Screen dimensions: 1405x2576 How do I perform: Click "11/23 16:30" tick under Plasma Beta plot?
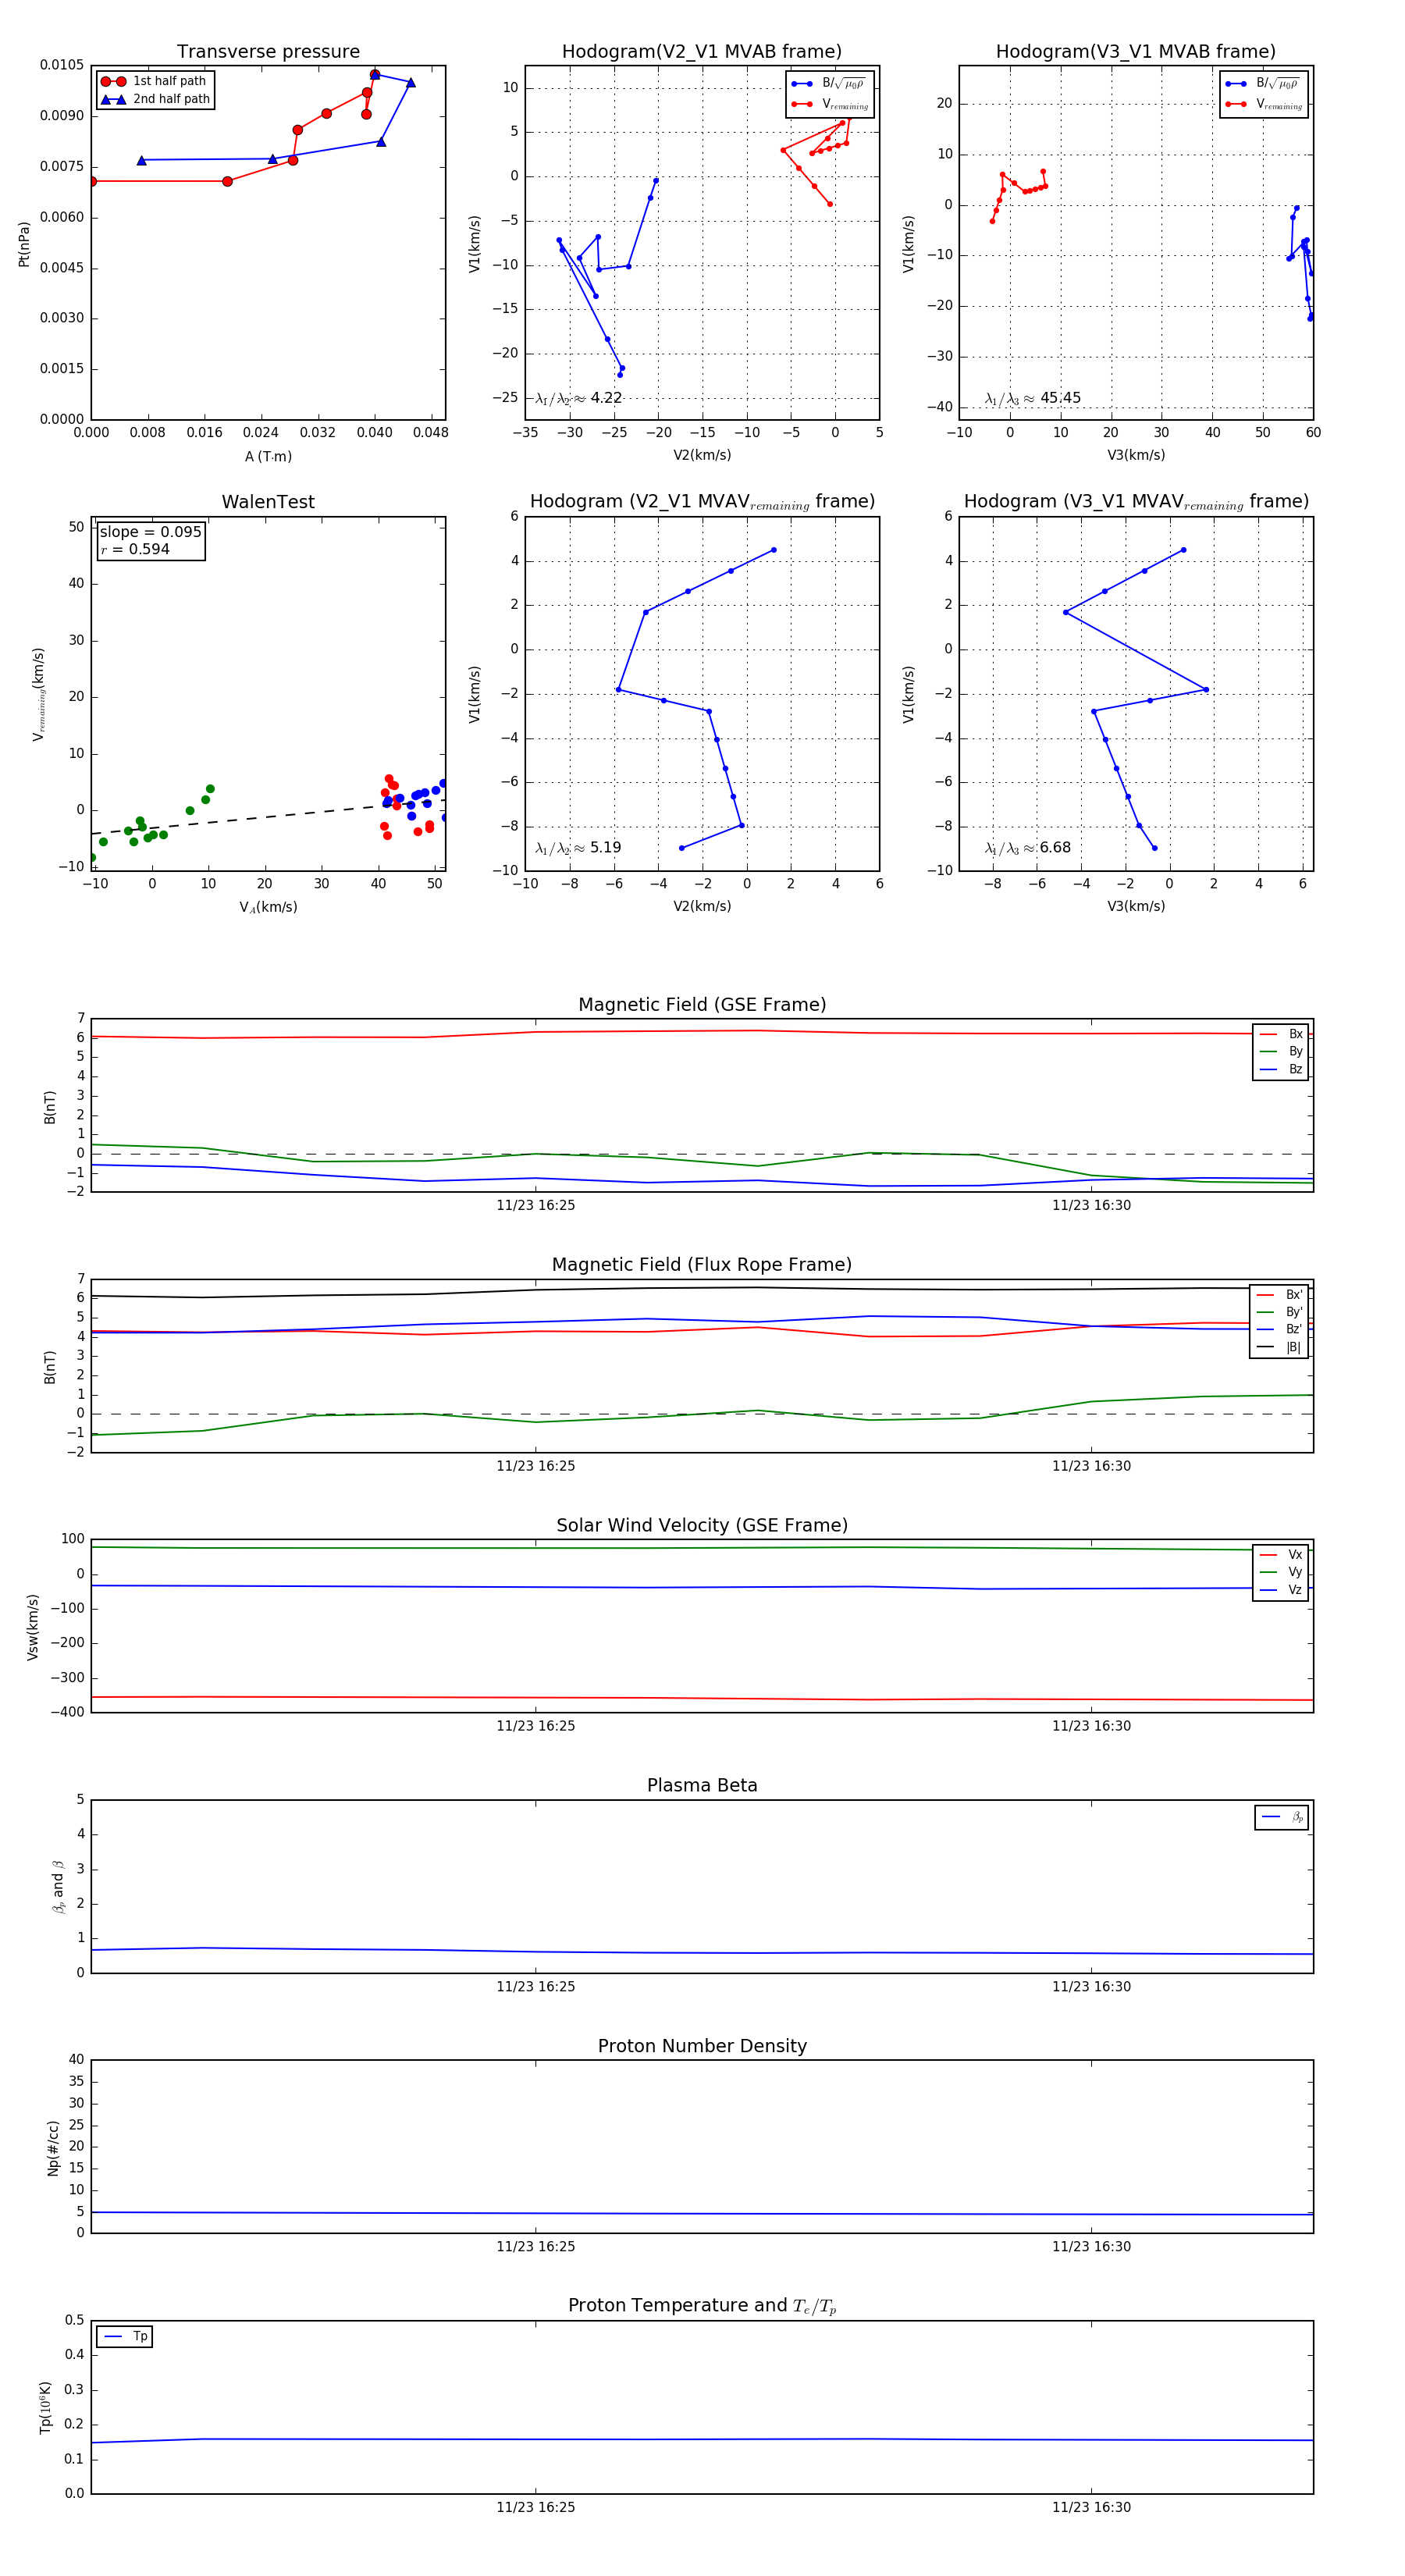click(x=1091, y=1986)
